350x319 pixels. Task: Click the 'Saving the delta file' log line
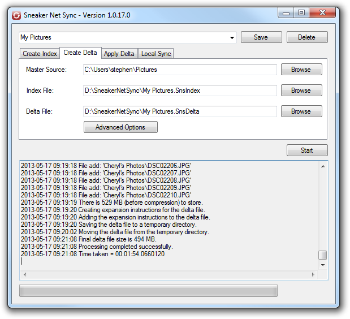(109, 225)
